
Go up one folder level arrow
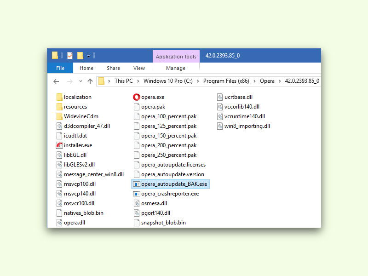(90, 81)
